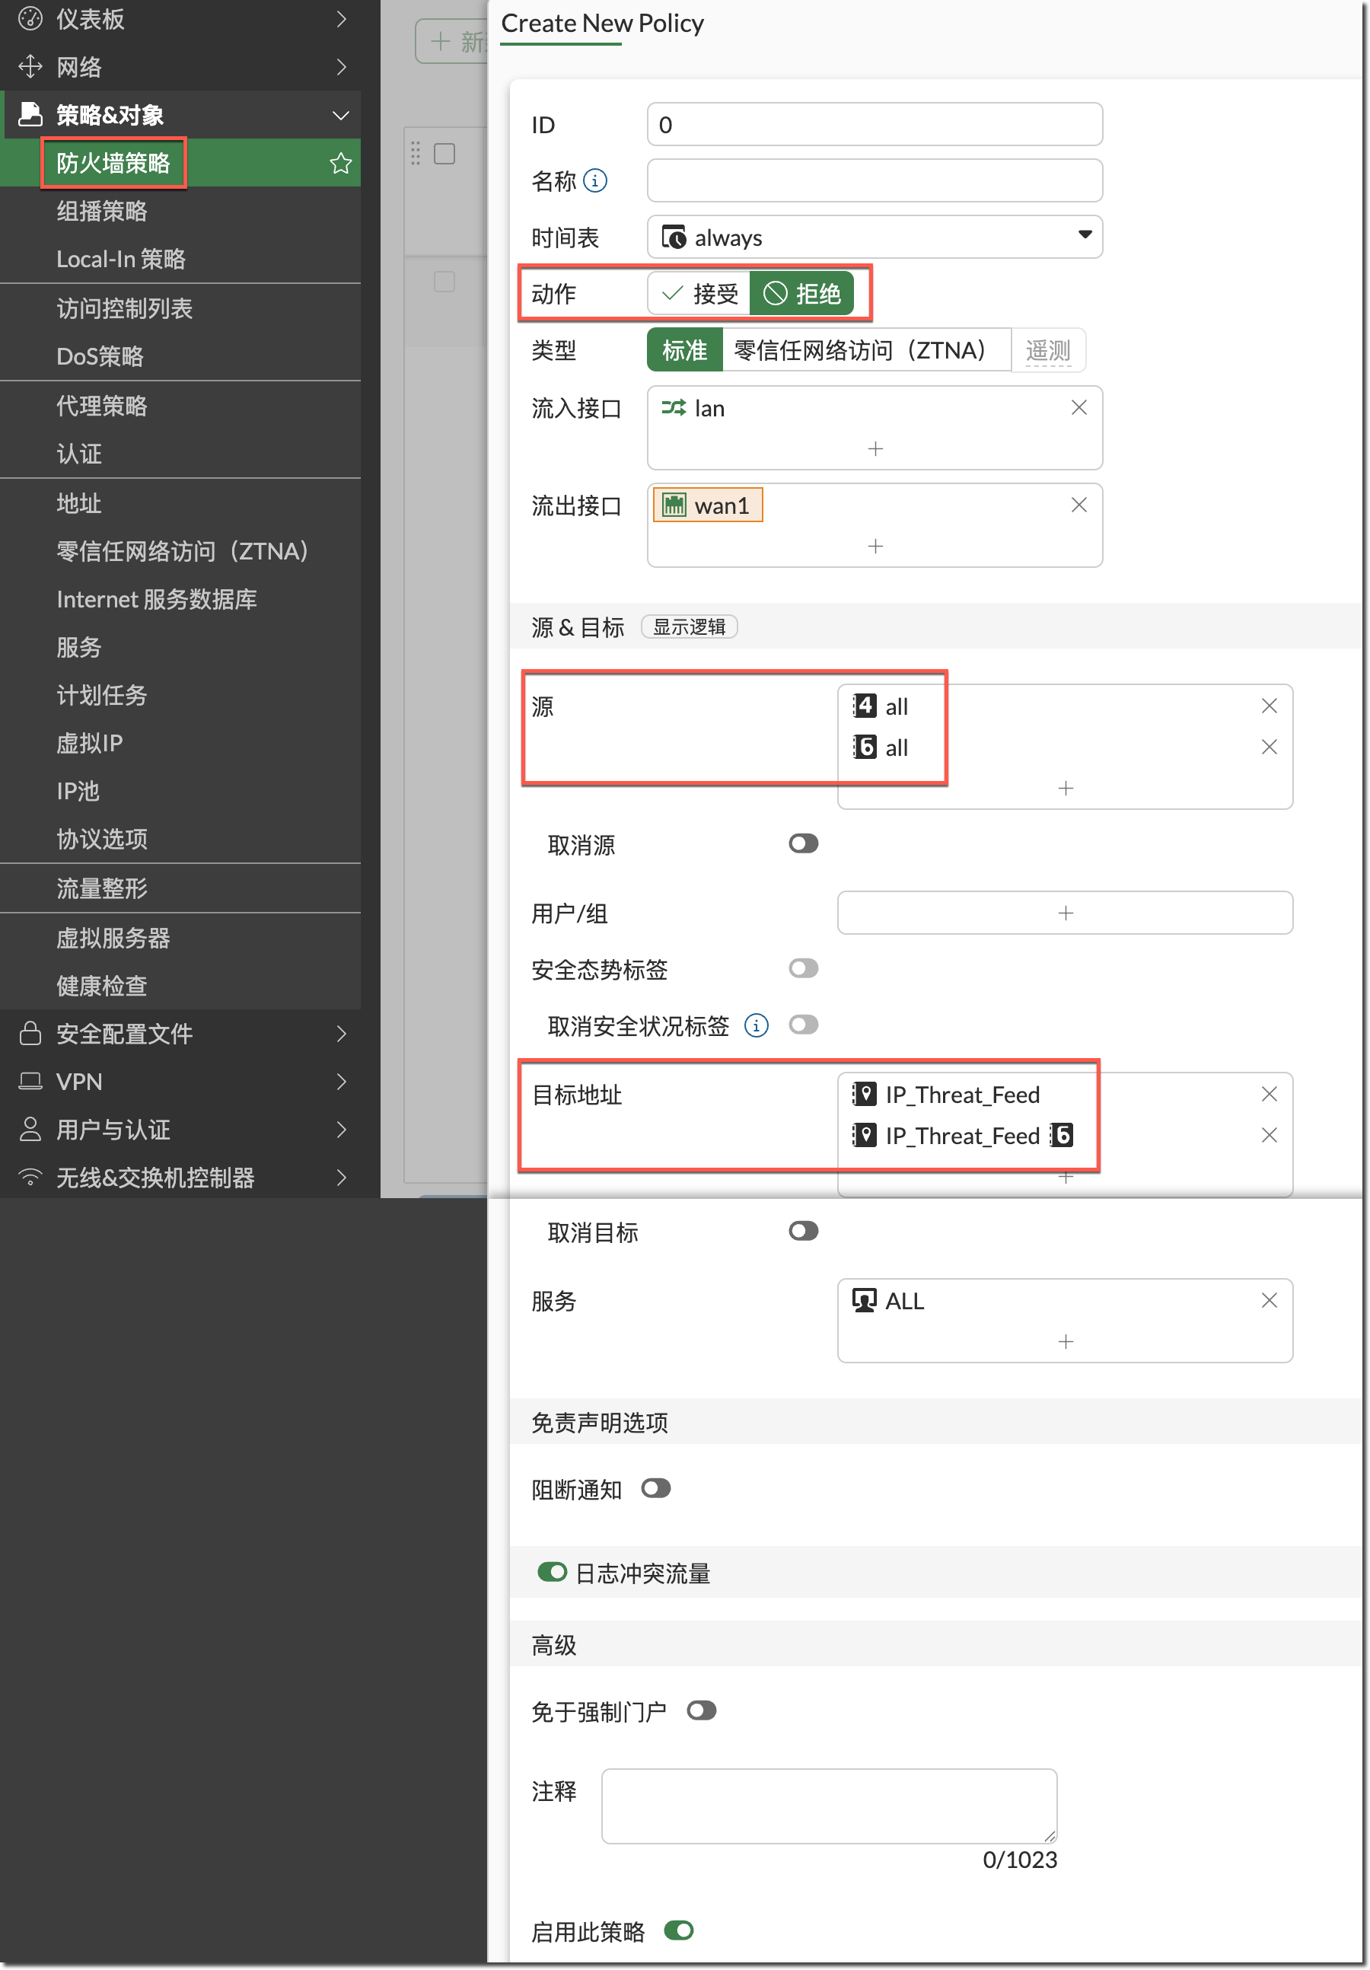The image size is (1370, 1970).
Task: Open Local-In 策略 in sidebar
Action: (121, 259)
